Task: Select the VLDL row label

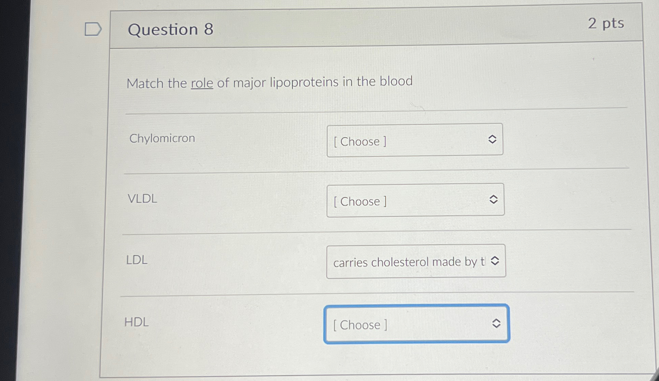Action: point(142,199)
